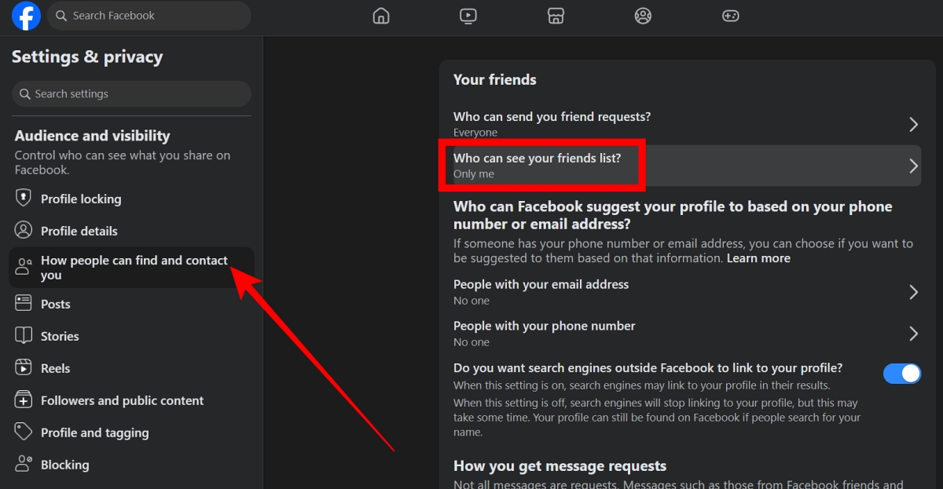Open the Marketplace icon
The height and width of the screenshot is (489, 943).
(x=556, y=16)
